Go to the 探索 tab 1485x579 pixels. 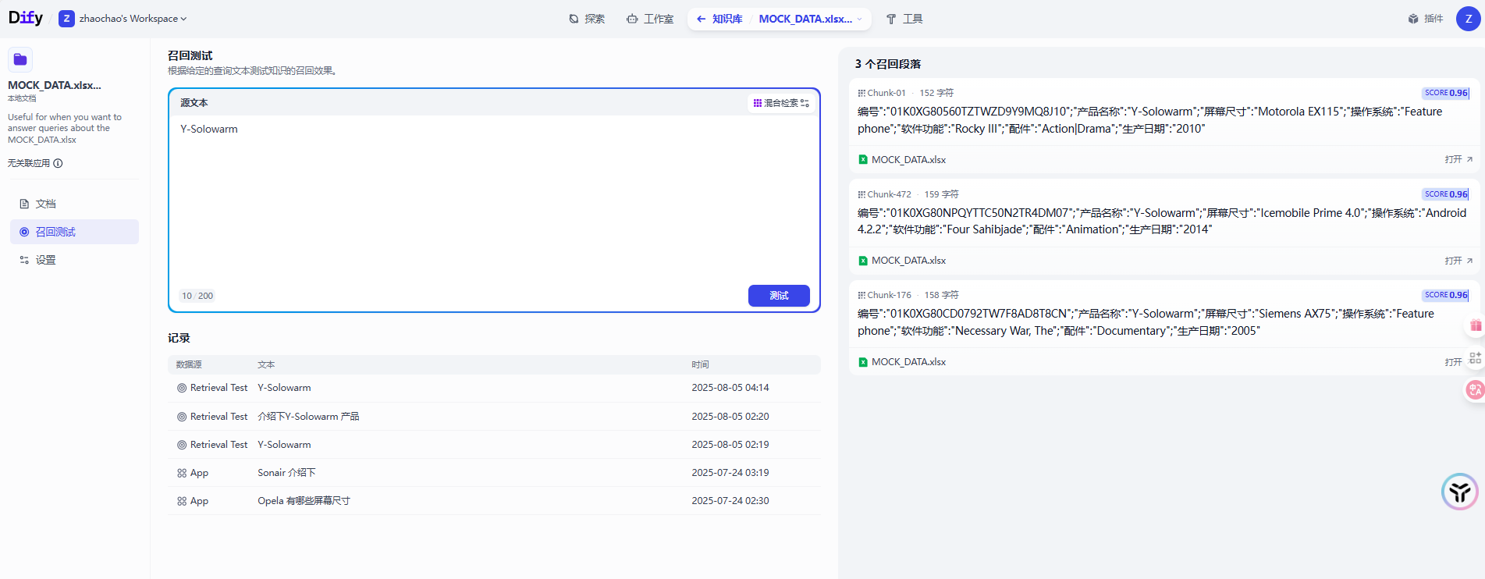click(x=587, y=19)
